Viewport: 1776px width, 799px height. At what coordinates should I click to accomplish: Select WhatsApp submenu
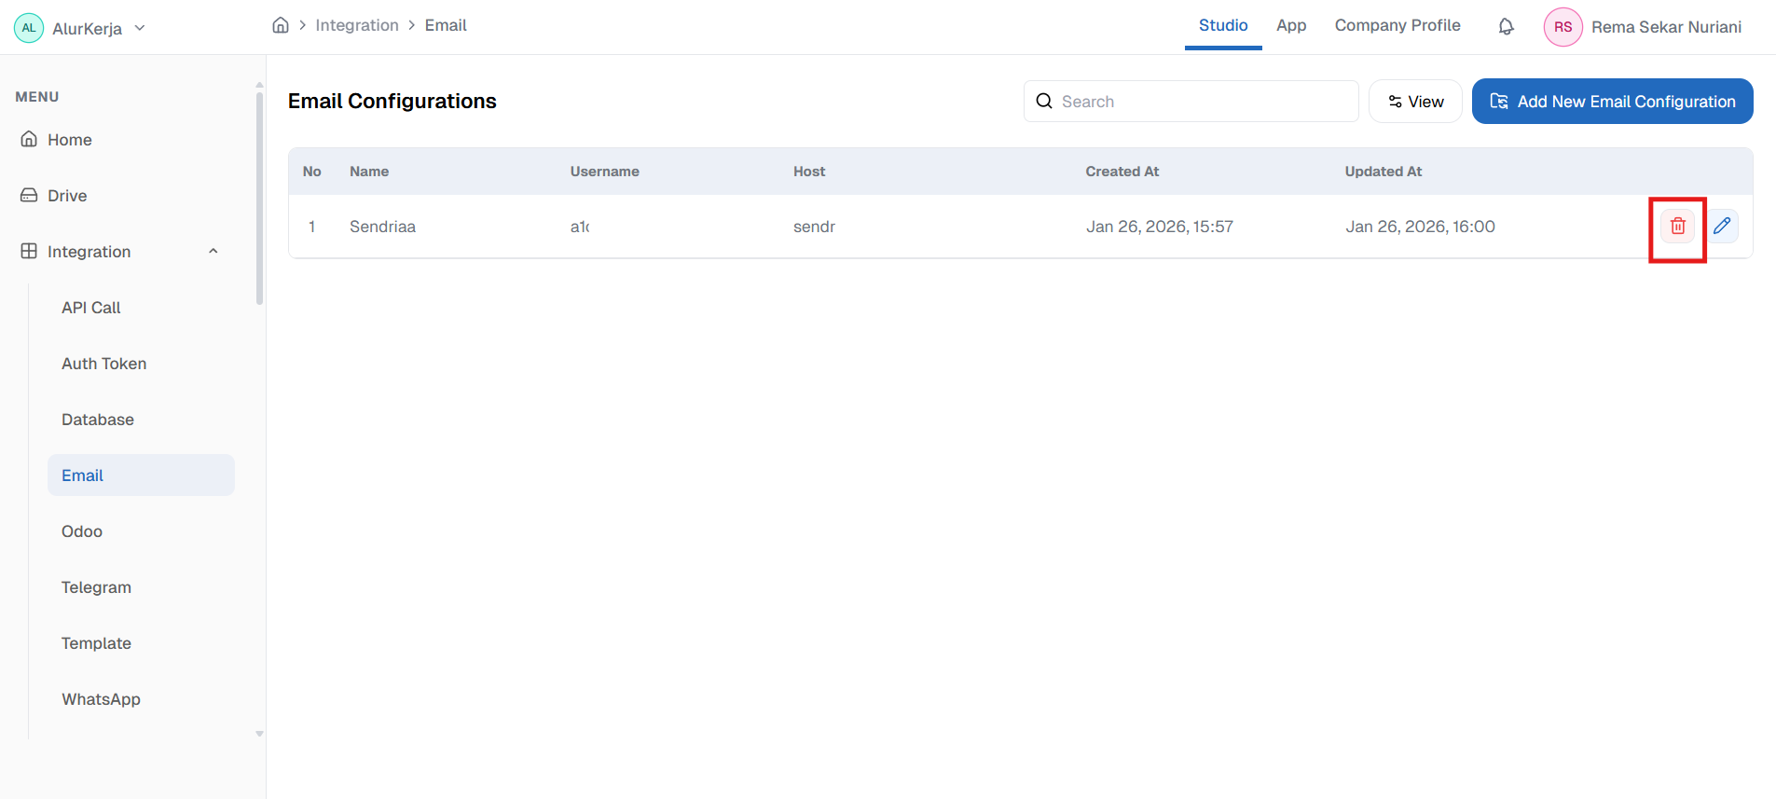tap(101, 699)
